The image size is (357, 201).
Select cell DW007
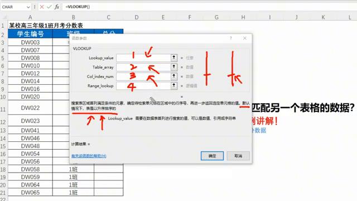(30, 50)
